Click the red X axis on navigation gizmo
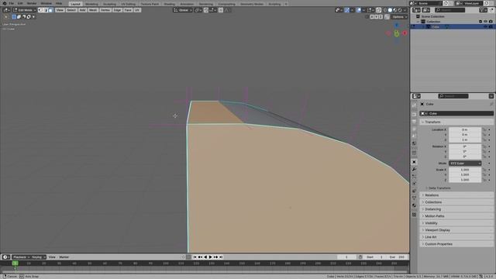Image resolution: width=496 pixels, height=279 pixels. pyautogui.click(x=405, y=33)
